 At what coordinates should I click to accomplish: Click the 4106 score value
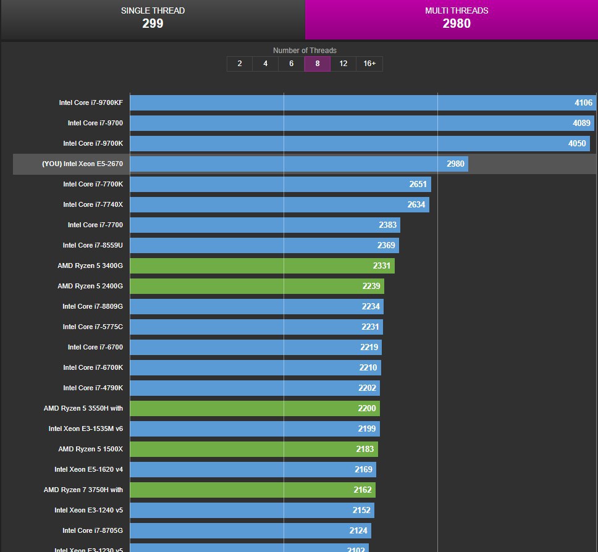pyautogui.click(x=584, y=103)
